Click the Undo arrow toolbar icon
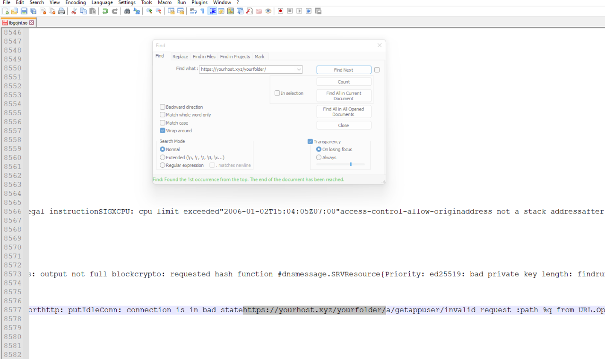 coord(105,11)
